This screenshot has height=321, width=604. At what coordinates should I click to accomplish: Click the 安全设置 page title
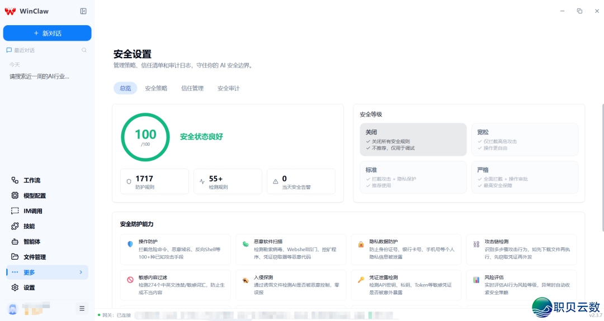[133, 54]
